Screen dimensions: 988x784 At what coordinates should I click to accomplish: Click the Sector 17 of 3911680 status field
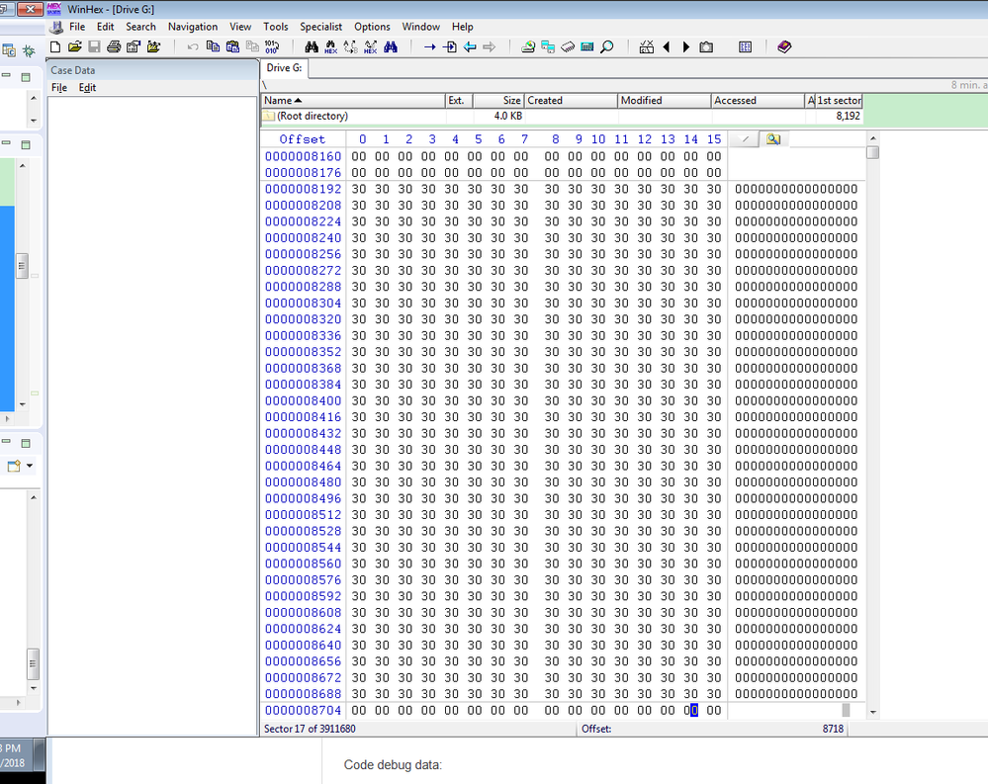(x=418, y=729)
